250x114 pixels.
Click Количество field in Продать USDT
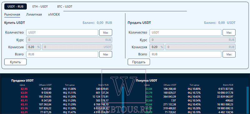coord(185,33)
